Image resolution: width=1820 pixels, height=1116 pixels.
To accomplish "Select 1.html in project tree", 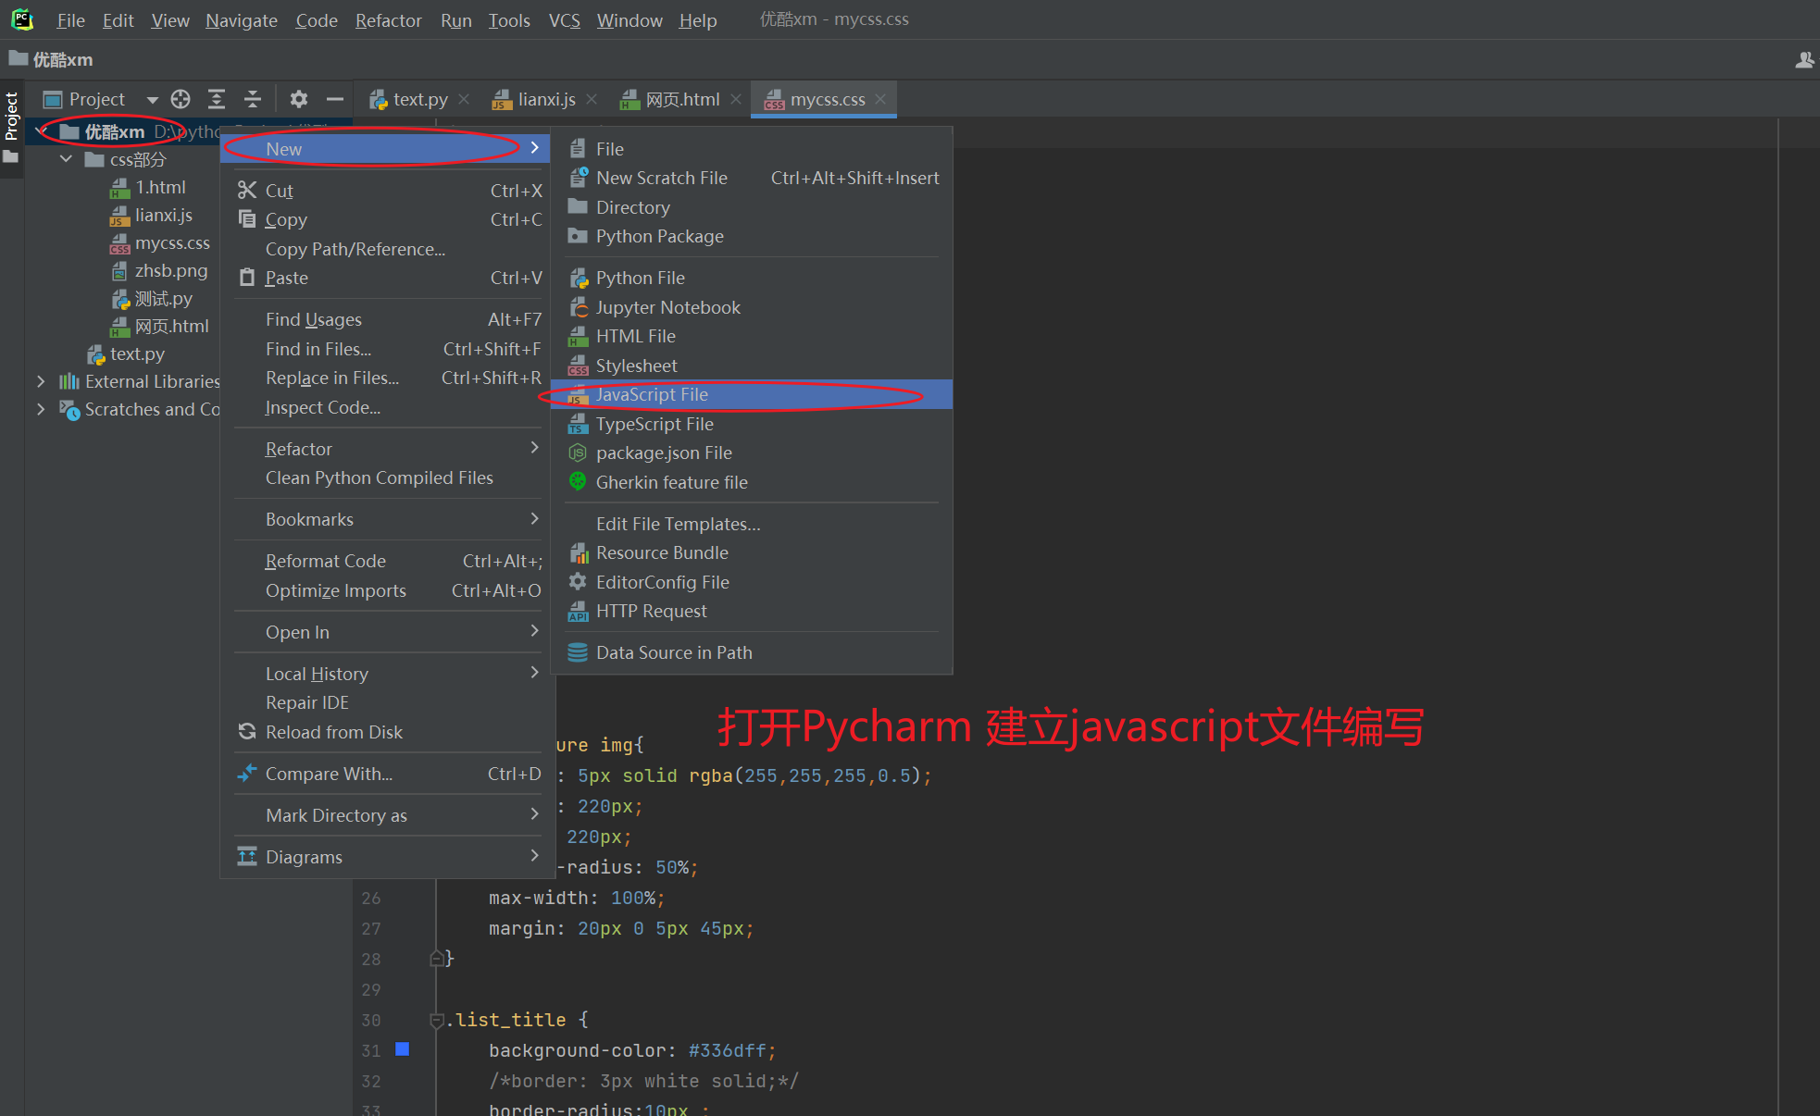I will point(159,188).
